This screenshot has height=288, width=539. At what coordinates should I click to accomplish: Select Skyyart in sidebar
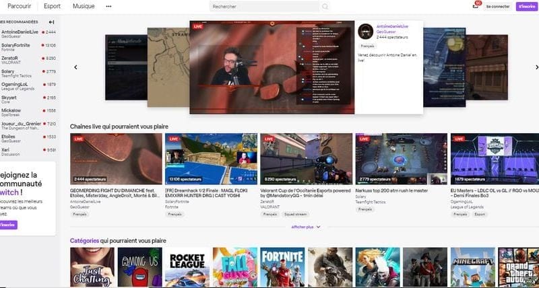pyautogui.click(x=28, y=99)
